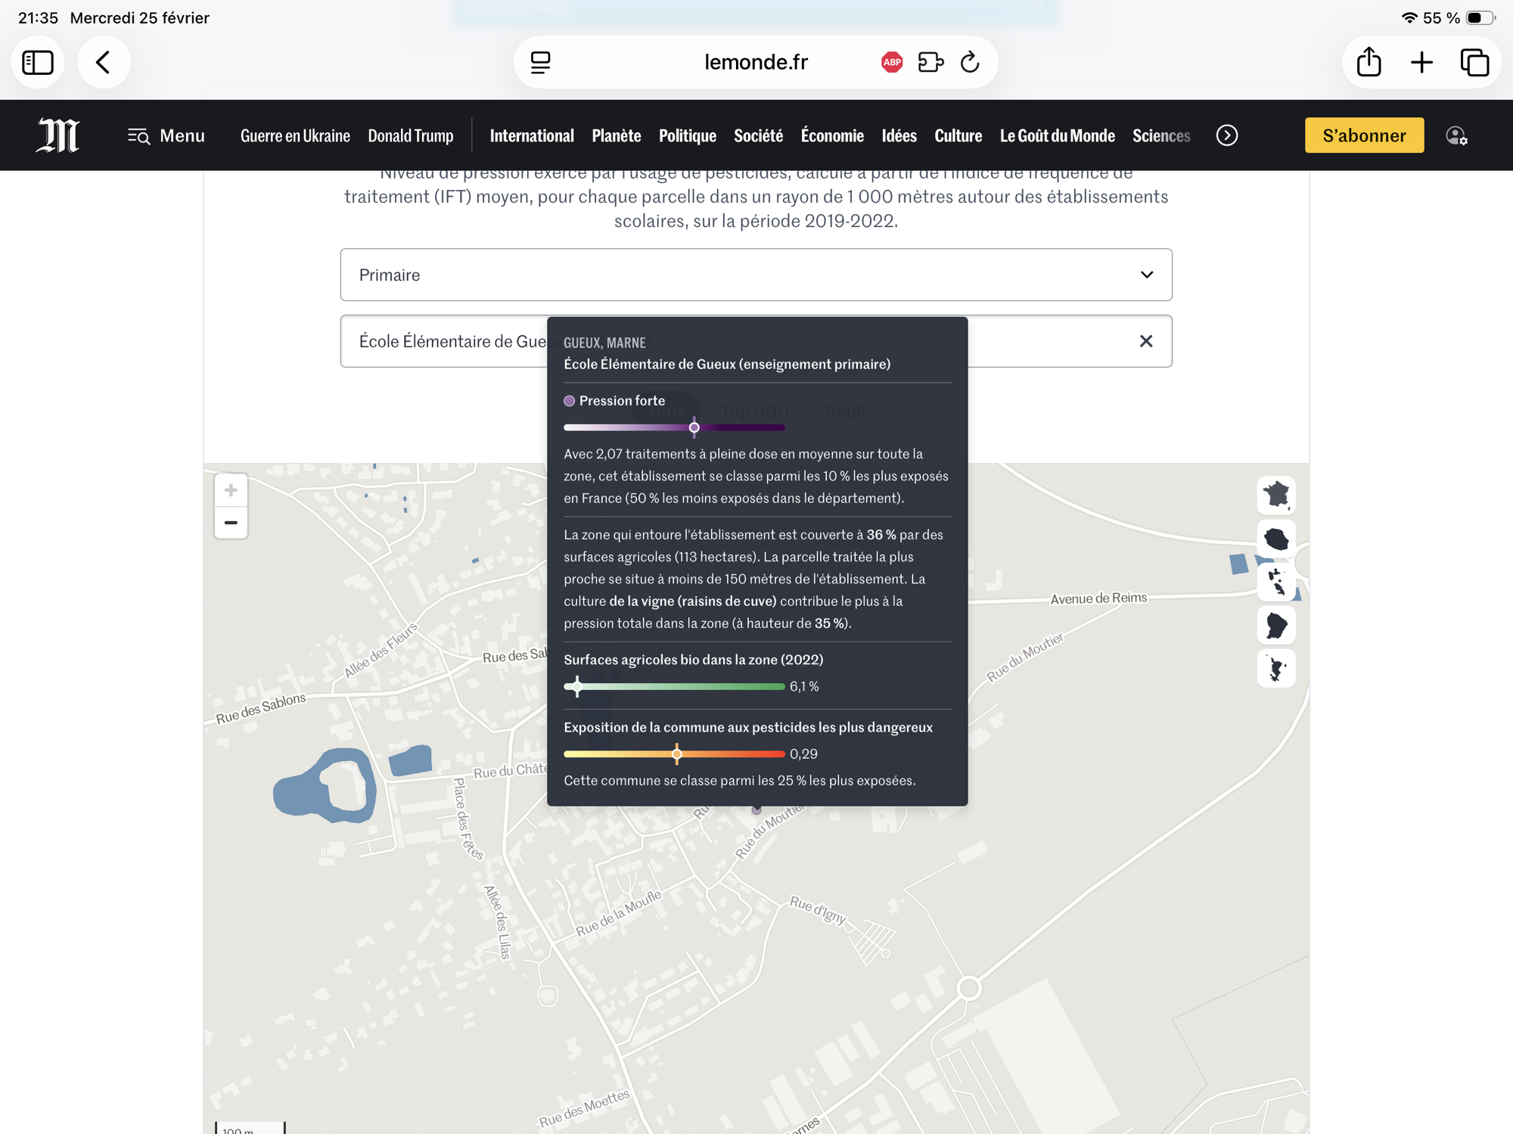Open Guerre en Ukraine link
The image size is (1513, 1134).
295,135
